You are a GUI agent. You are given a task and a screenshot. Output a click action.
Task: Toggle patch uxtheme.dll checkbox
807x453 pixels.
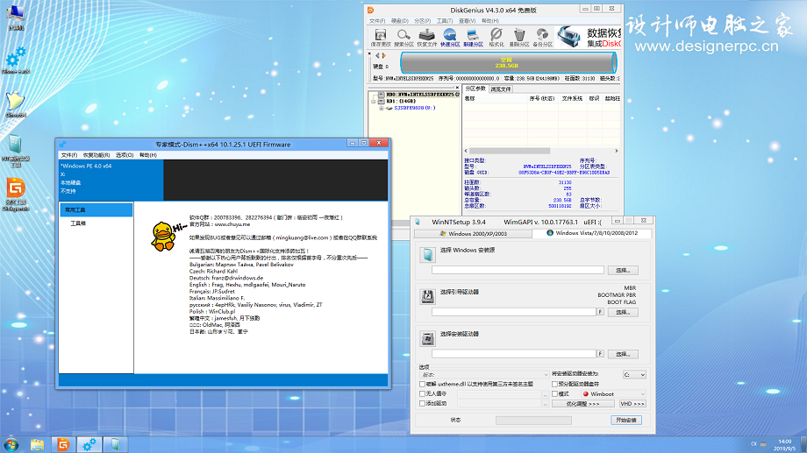(423, 384)
